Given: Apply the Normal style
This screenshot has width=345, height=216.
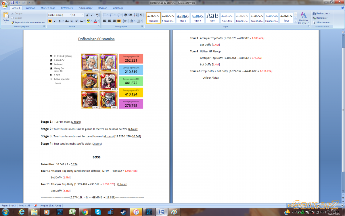Looking at the screenshot, I should [x=153, y=18].
